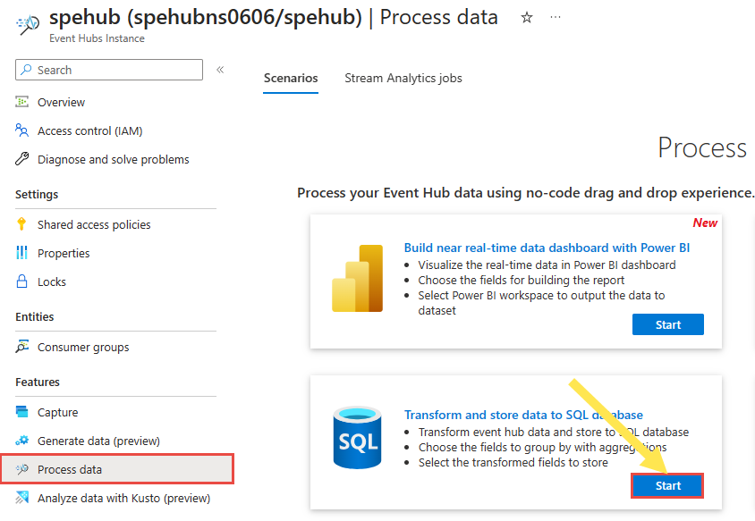The width and height of the screenshot is (755, 521).
Task: Focus the sidebar Search field
Action: click(109, 70)
